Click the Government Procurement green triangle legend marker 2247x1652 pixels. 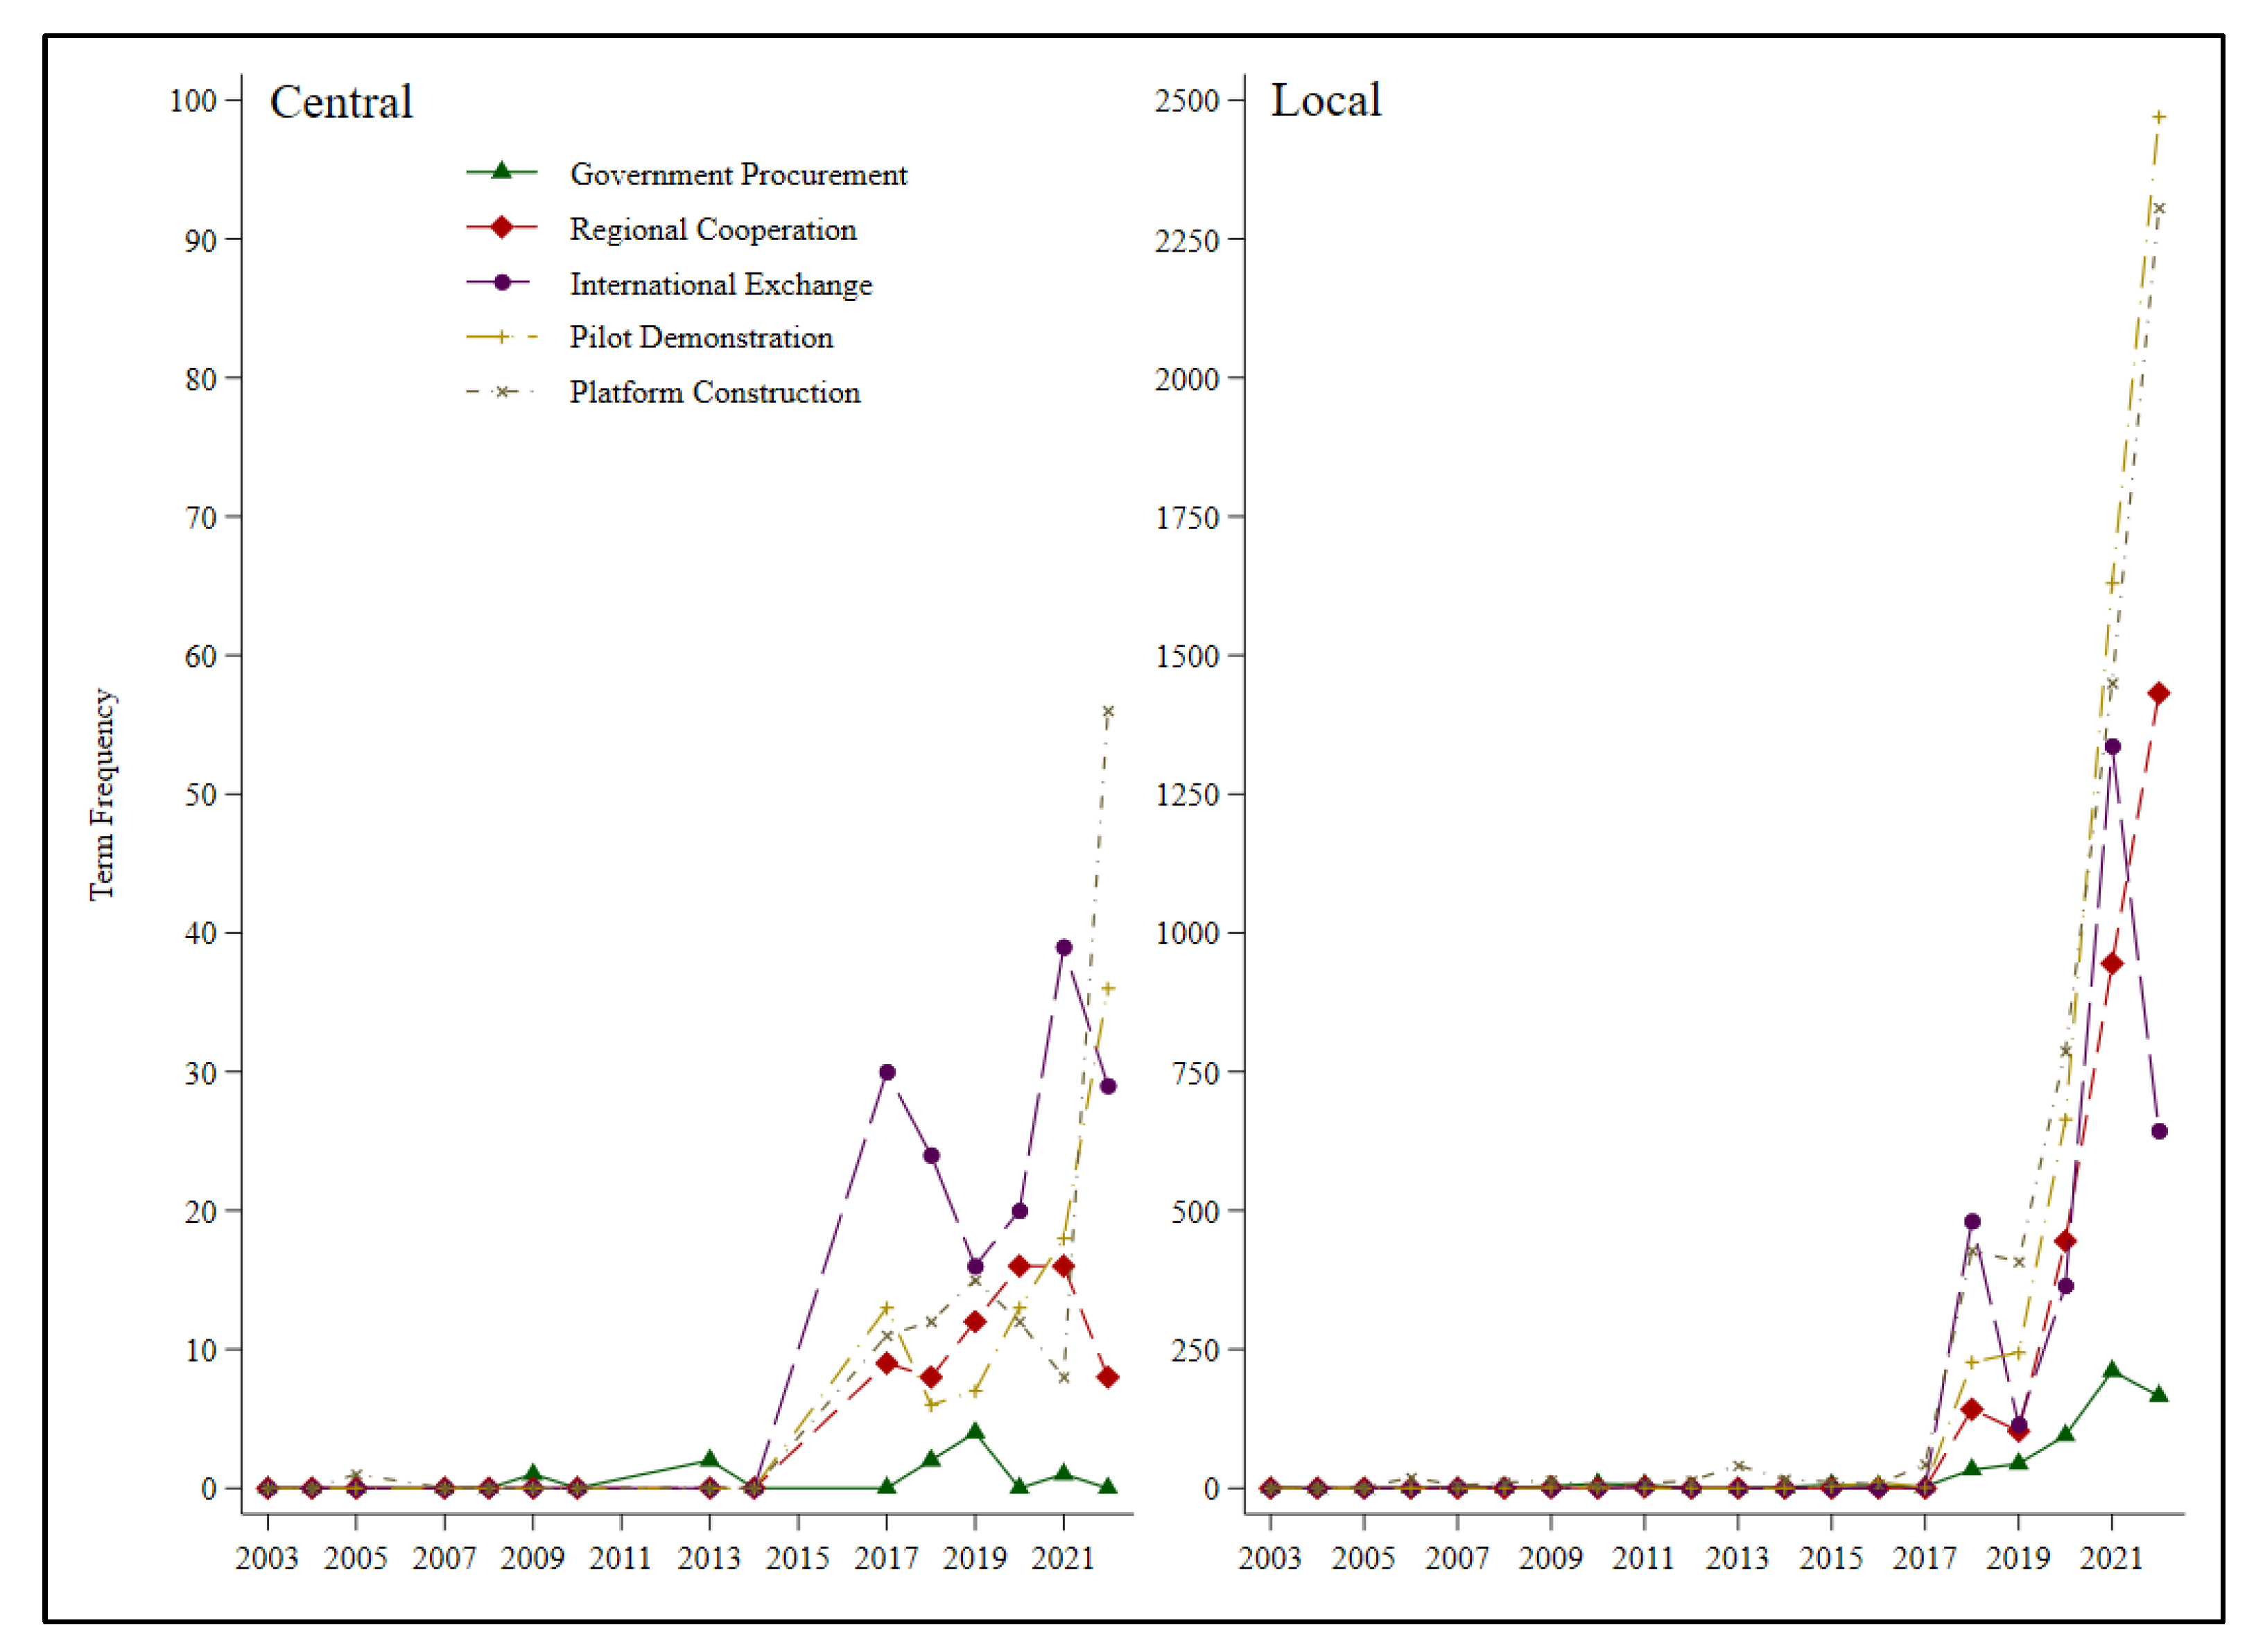click(502, 172)
